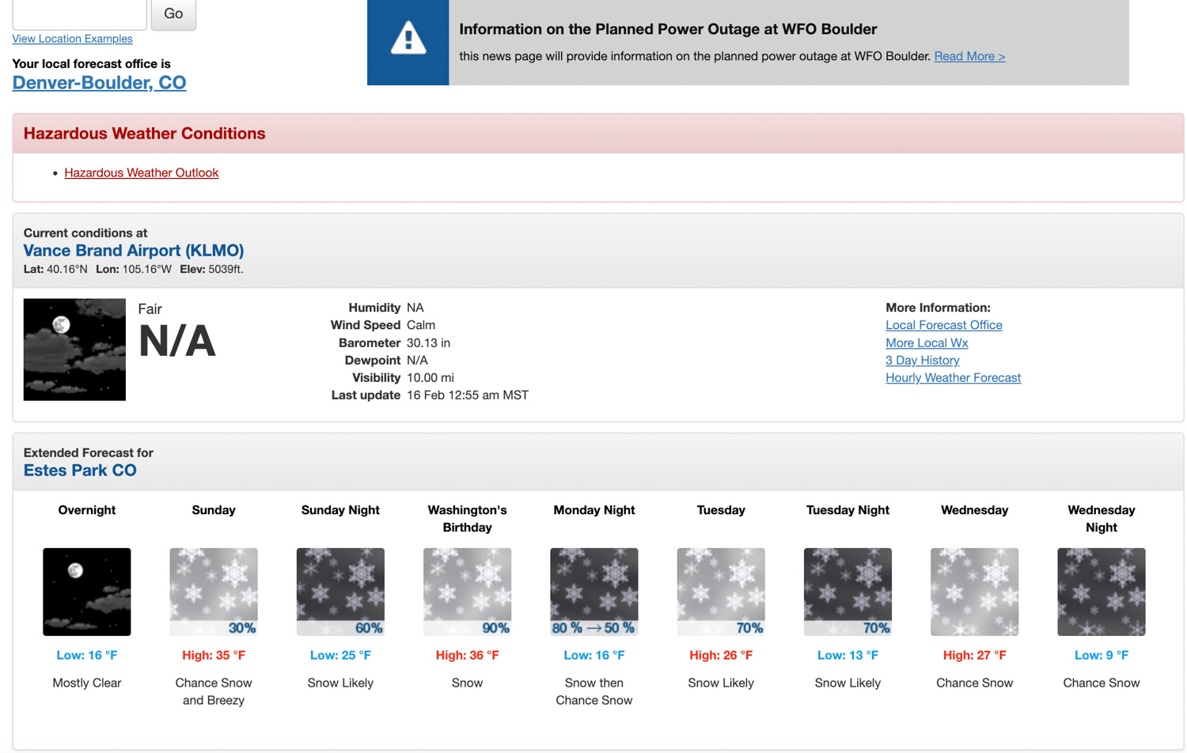Click Sunday Night 60% snow icon
1187x753 pixels.
pos(340,592)
